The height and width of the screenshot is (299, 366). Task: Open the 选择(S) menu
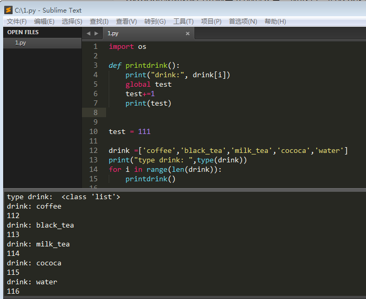pos(72,22)
